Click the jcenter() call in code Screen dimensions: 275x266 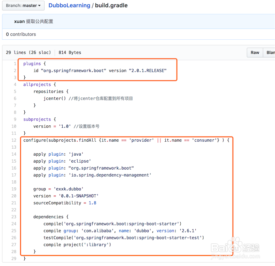55,99
